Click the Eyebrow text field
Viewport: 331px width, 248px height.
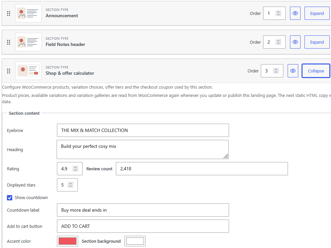tap(143, 130)
